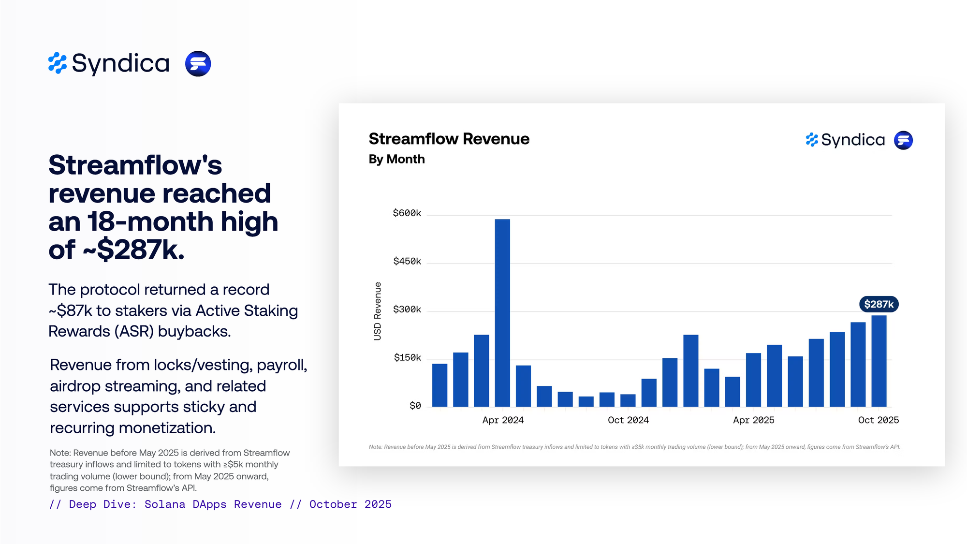Click the Apr 2024 x-axis label
967x544 pixels.
[x=503, y=420]
